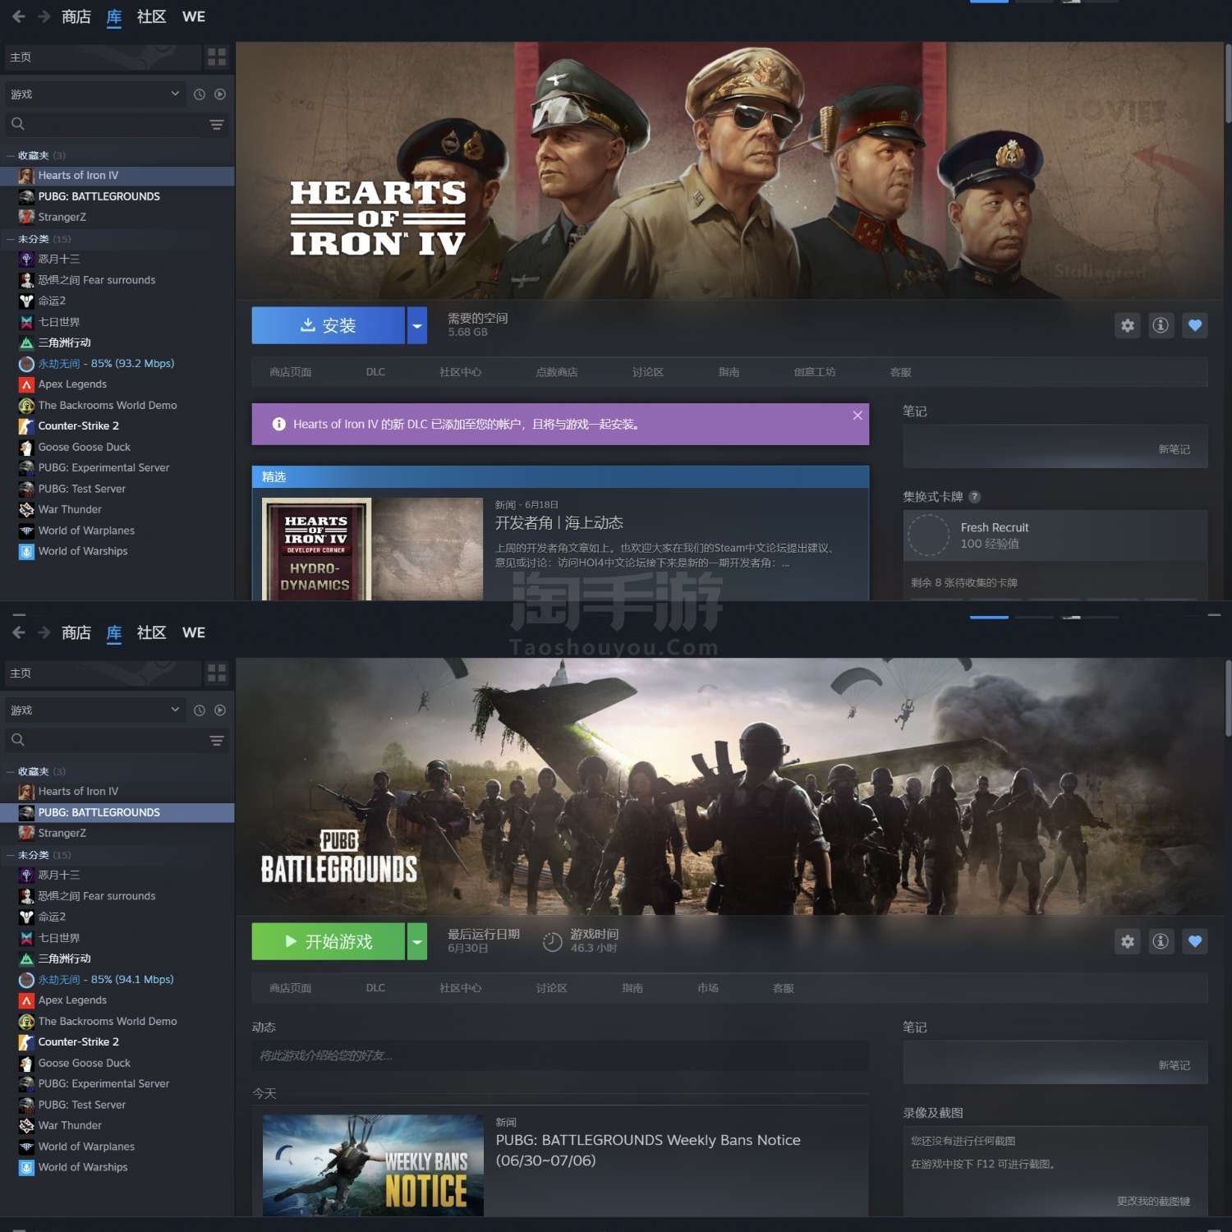1232x1232 pixels.
Task: Click 更改我的截图键 link
Action: pos(1153,1201)
